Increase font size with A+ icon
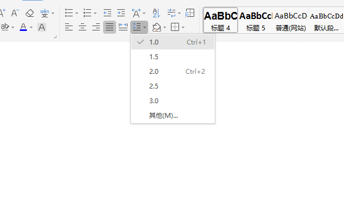This screenshot has width=344, height=201. click(x=2, y=13)
